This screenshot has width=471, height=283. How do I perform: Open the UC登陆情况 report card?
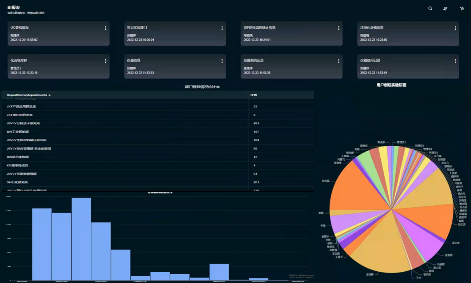tap(59, 33)
